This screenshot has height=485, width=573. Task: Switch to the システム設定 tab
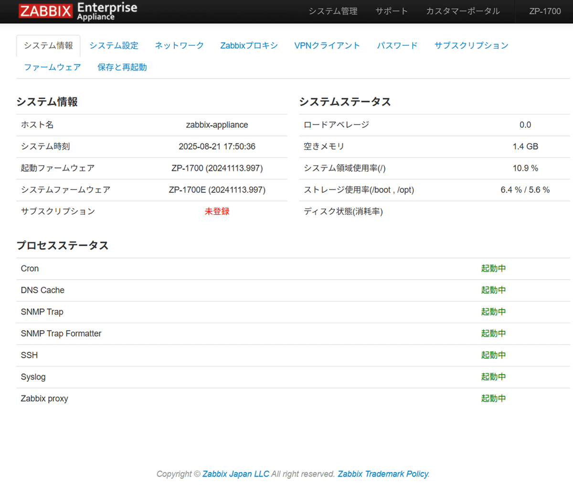(114, 45)
